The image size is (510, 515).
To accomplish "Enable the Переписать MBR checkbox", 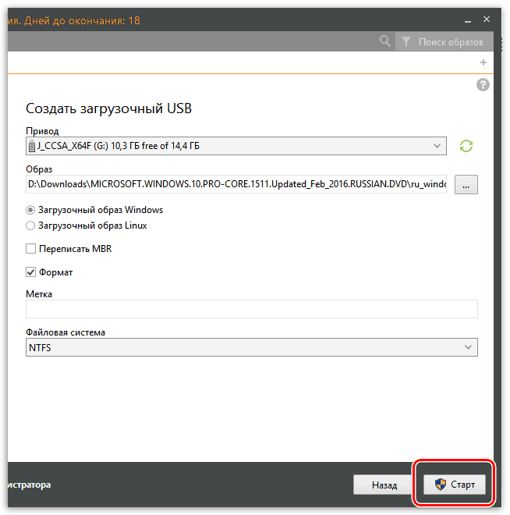I will [x=31, y=249].
